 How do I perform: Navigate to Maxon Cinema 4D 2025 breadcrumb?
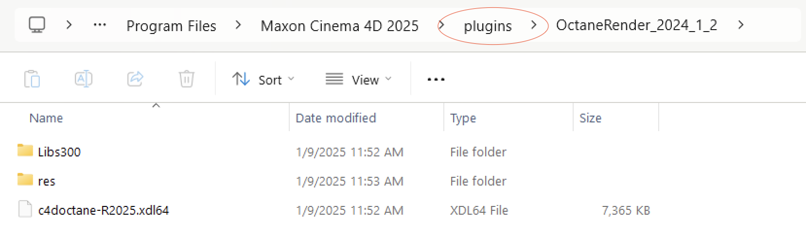point(339,26)
